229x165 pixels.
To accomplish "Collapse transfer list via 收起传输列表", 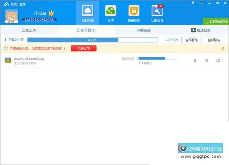I will point(216,22).
